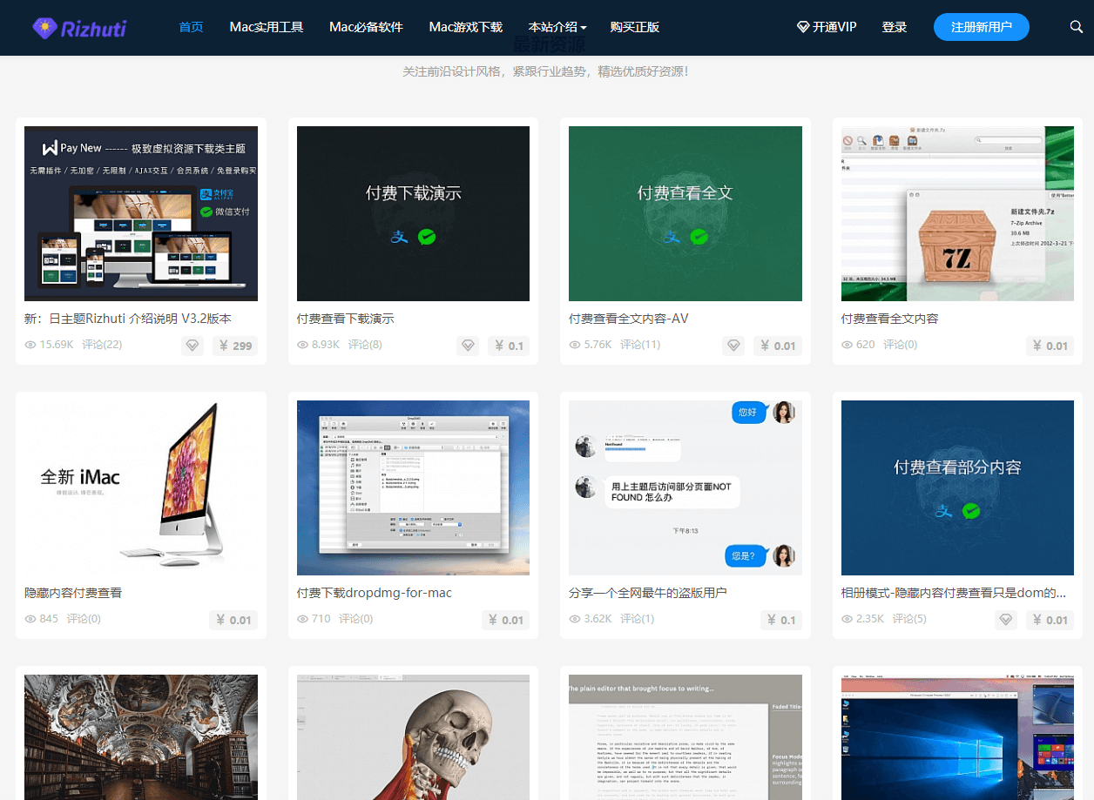The height and width of the screenshot is (800, 1094).
Task: Click the 全新 iMac thumbnail
Action: (141, 487)
